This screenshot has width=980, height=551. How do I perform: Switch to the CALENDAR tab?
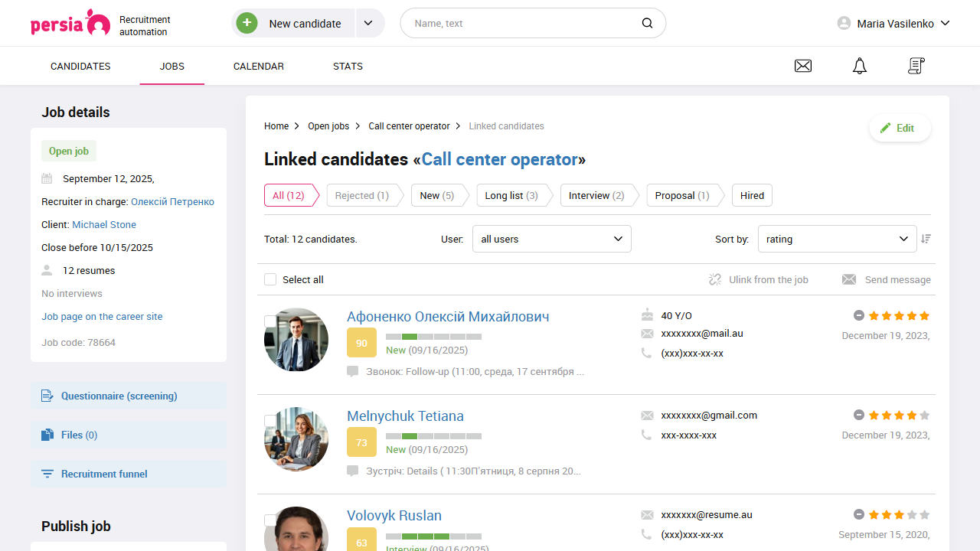(x=258, y=66)
